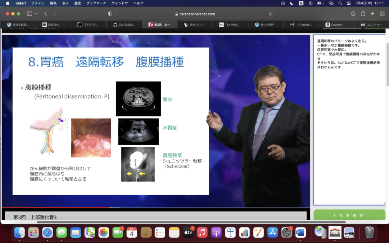
Task: Open a new tab with plus icon
Action: pyautogui.click(x=372, y=14)
